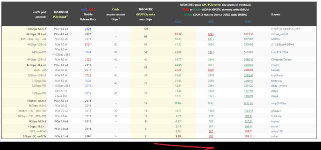Select the boltoway source entry
The height and width of the screenshot is (150, 321).
[x=276, y=81]
